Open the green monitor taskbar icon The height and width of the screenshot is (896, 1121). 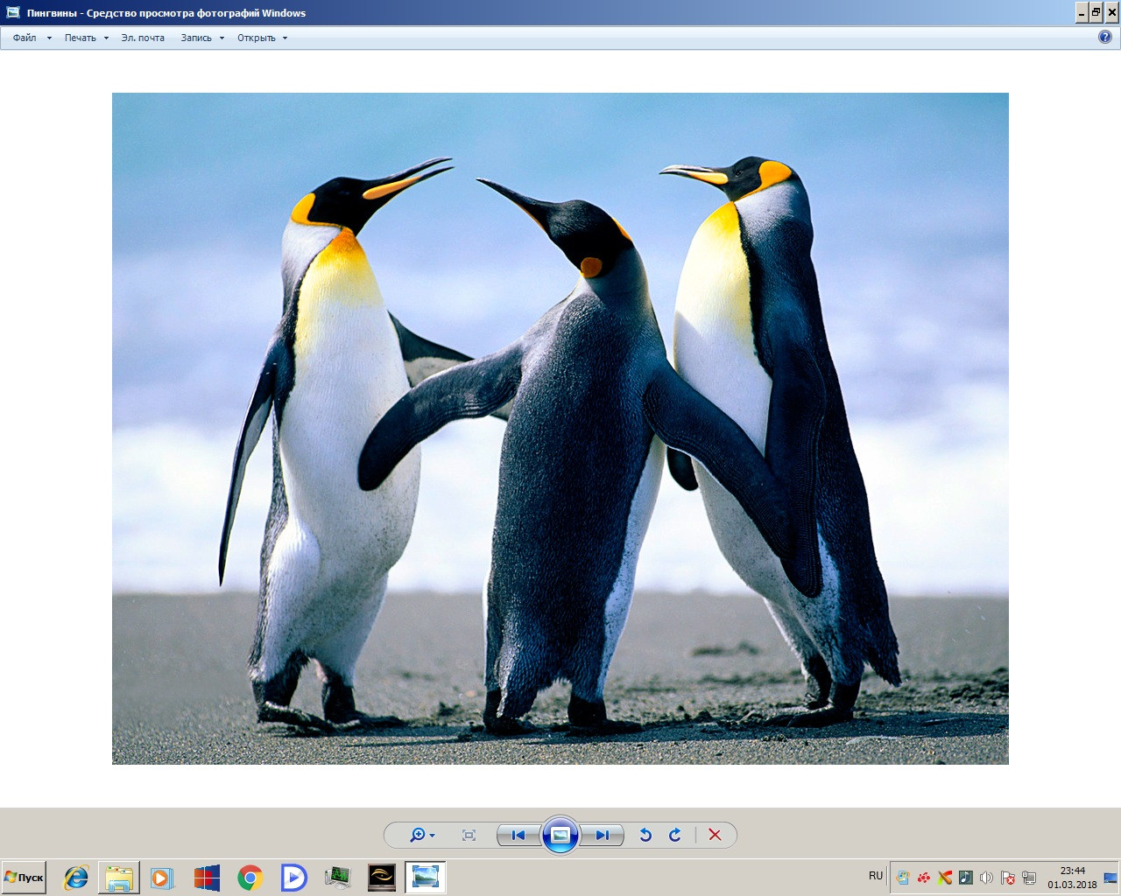tap(337, 878)
